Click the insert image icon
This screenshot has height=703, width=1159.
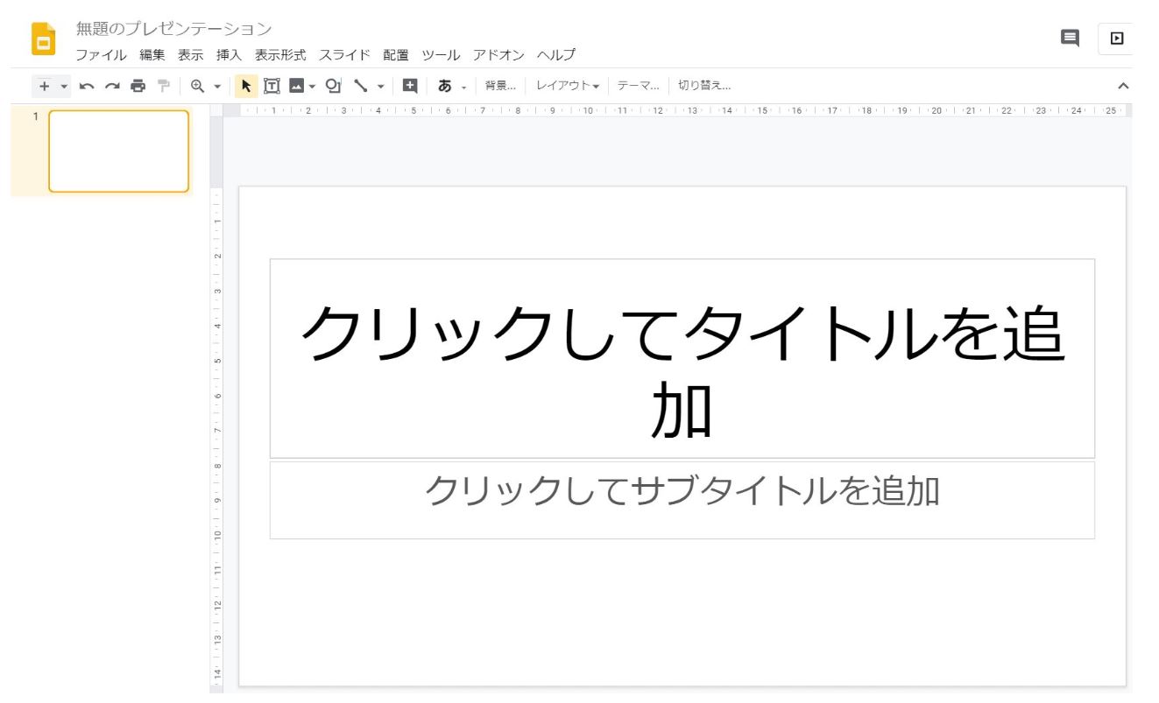pos(296,86)
